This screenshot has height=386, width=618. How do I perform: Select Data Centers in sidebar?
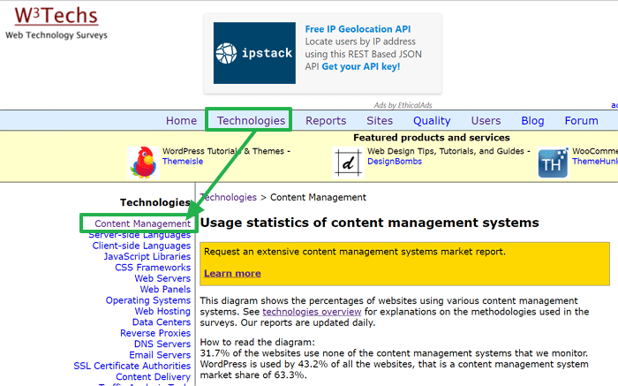pos(162,322)
